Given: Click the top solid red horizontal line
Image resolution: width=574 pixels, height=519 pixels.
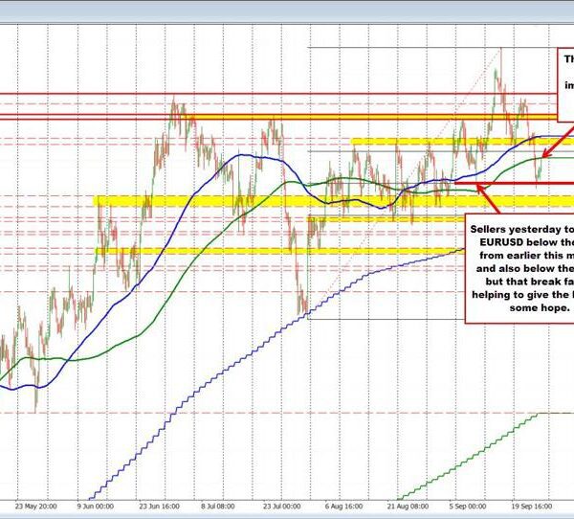Looking at the screenshot, I should (287, 94).
